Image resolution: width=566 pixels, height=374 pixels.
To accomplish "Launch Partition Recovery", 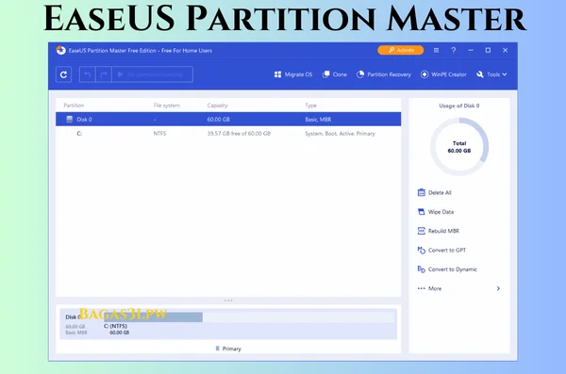I will tap(384, 74).
